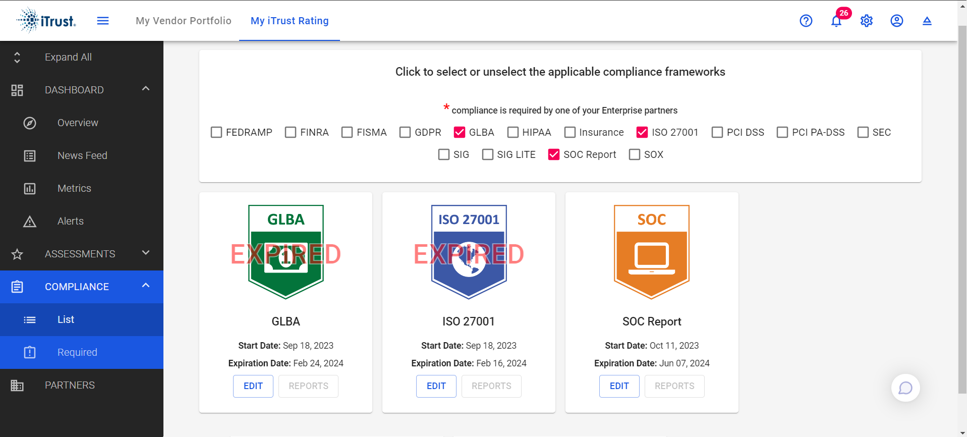Screen dimensions: 967x437
Task: Open settings gear icon in header
Action: click(866, 21)
